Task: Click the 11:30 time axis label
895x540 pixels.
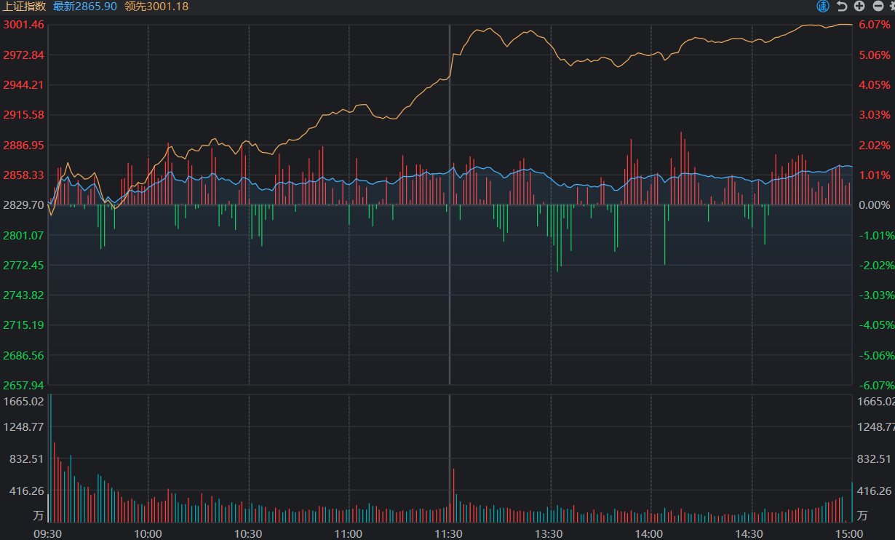Action: (x=449, y=533)
